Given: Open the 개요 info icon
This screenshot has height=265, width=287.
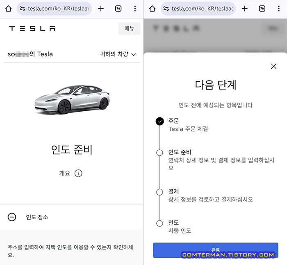Looking at the screenshot, I should pos(78,173).
